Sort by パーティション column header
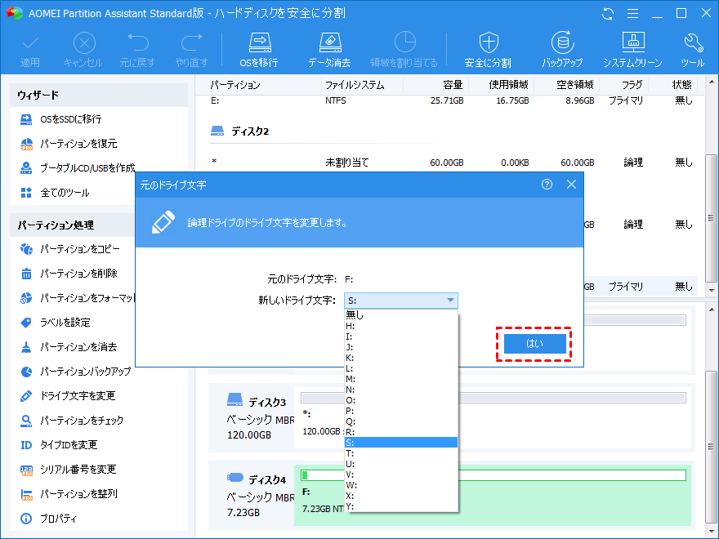This screenshot has width=719, height=539. [x=235, y=85]
